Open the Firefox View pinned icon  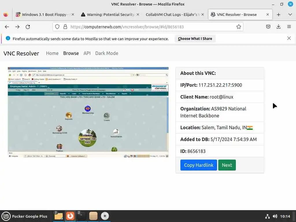[x=6, y=14]
